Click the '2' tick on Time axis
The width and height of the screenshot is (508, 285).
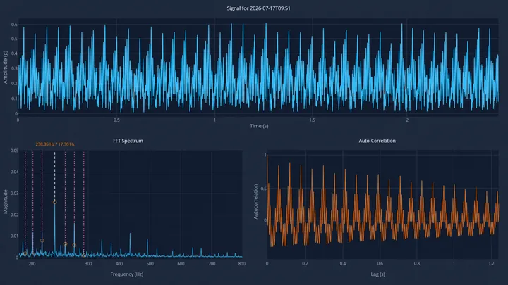[407, 120]
